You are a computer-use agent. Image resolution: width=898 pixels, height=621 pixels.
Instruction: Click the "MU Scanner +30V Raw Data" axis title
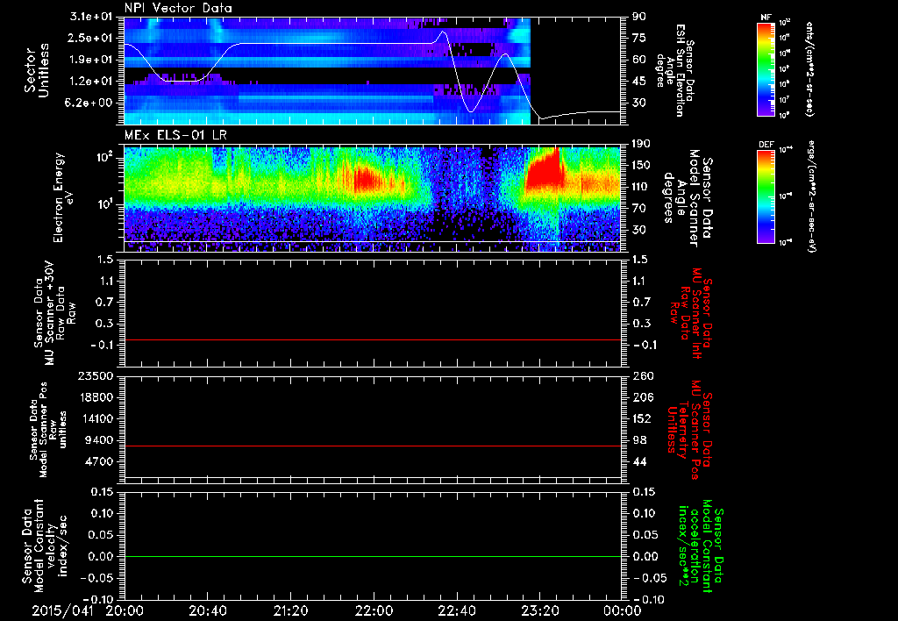[54, 313]
